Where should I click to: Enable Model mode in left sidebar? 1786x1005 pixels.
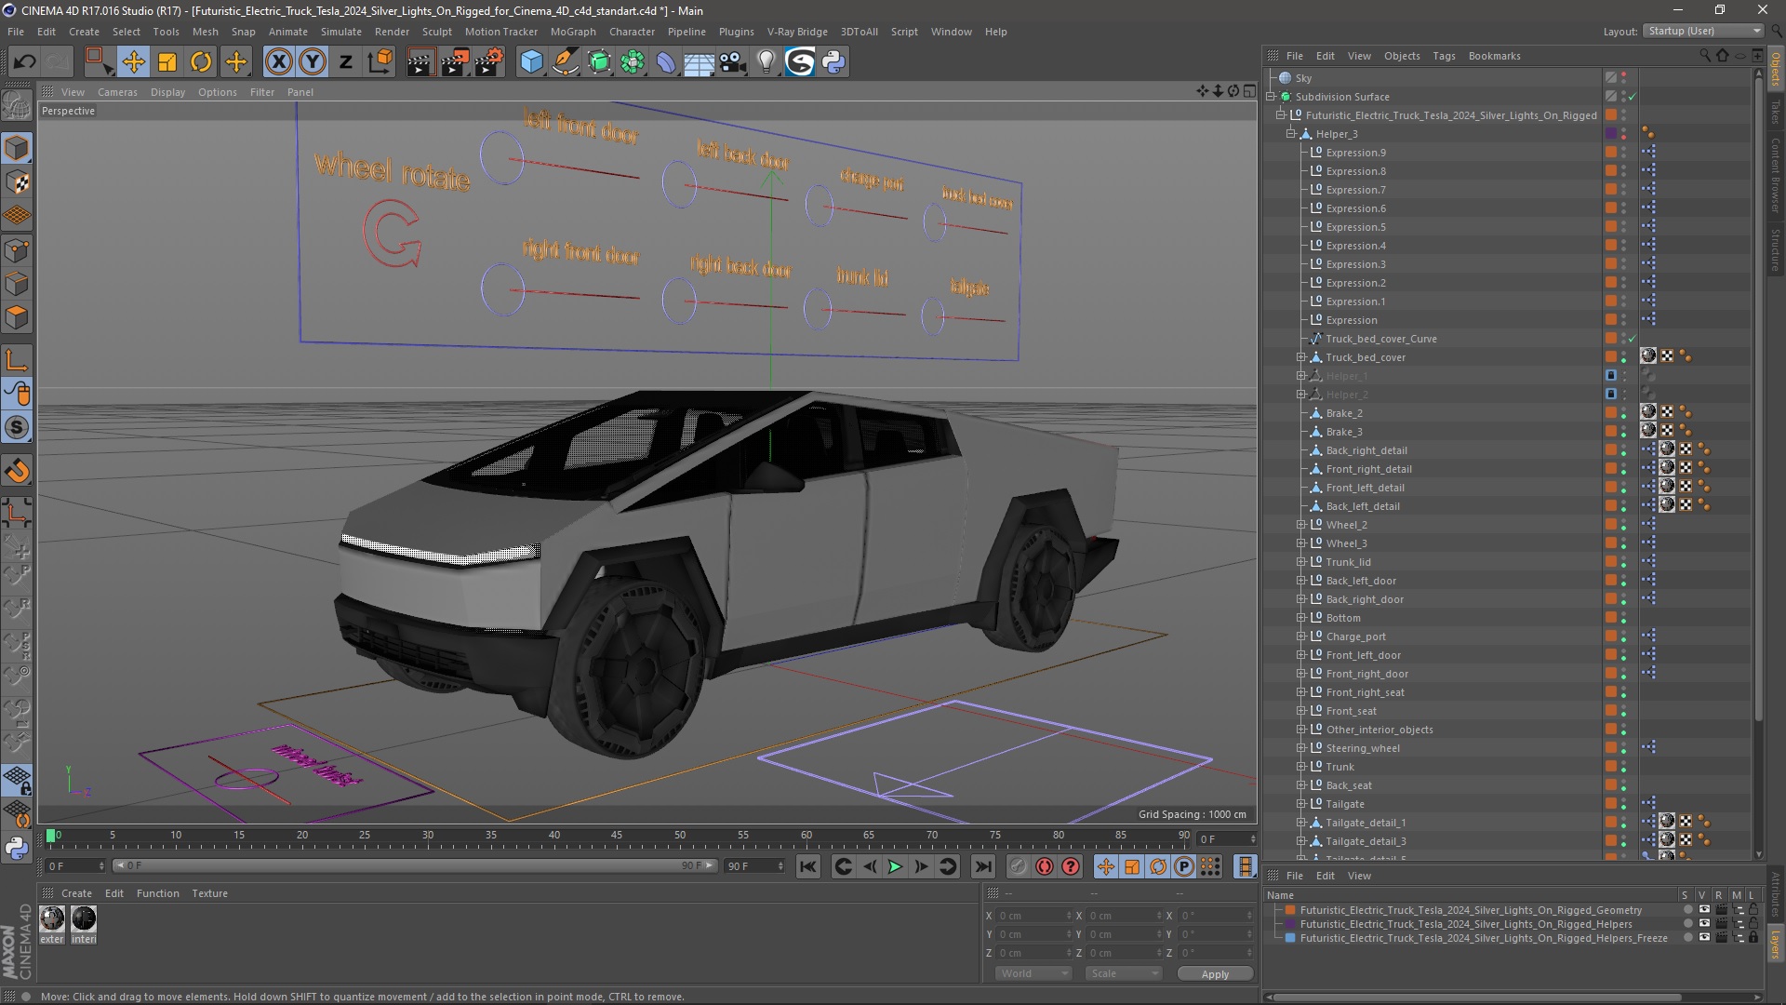click(x=17, y=148)
